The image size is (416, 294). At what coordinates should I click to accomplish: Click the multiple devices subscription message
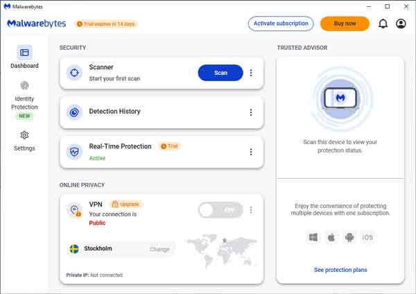pos(340,209)
